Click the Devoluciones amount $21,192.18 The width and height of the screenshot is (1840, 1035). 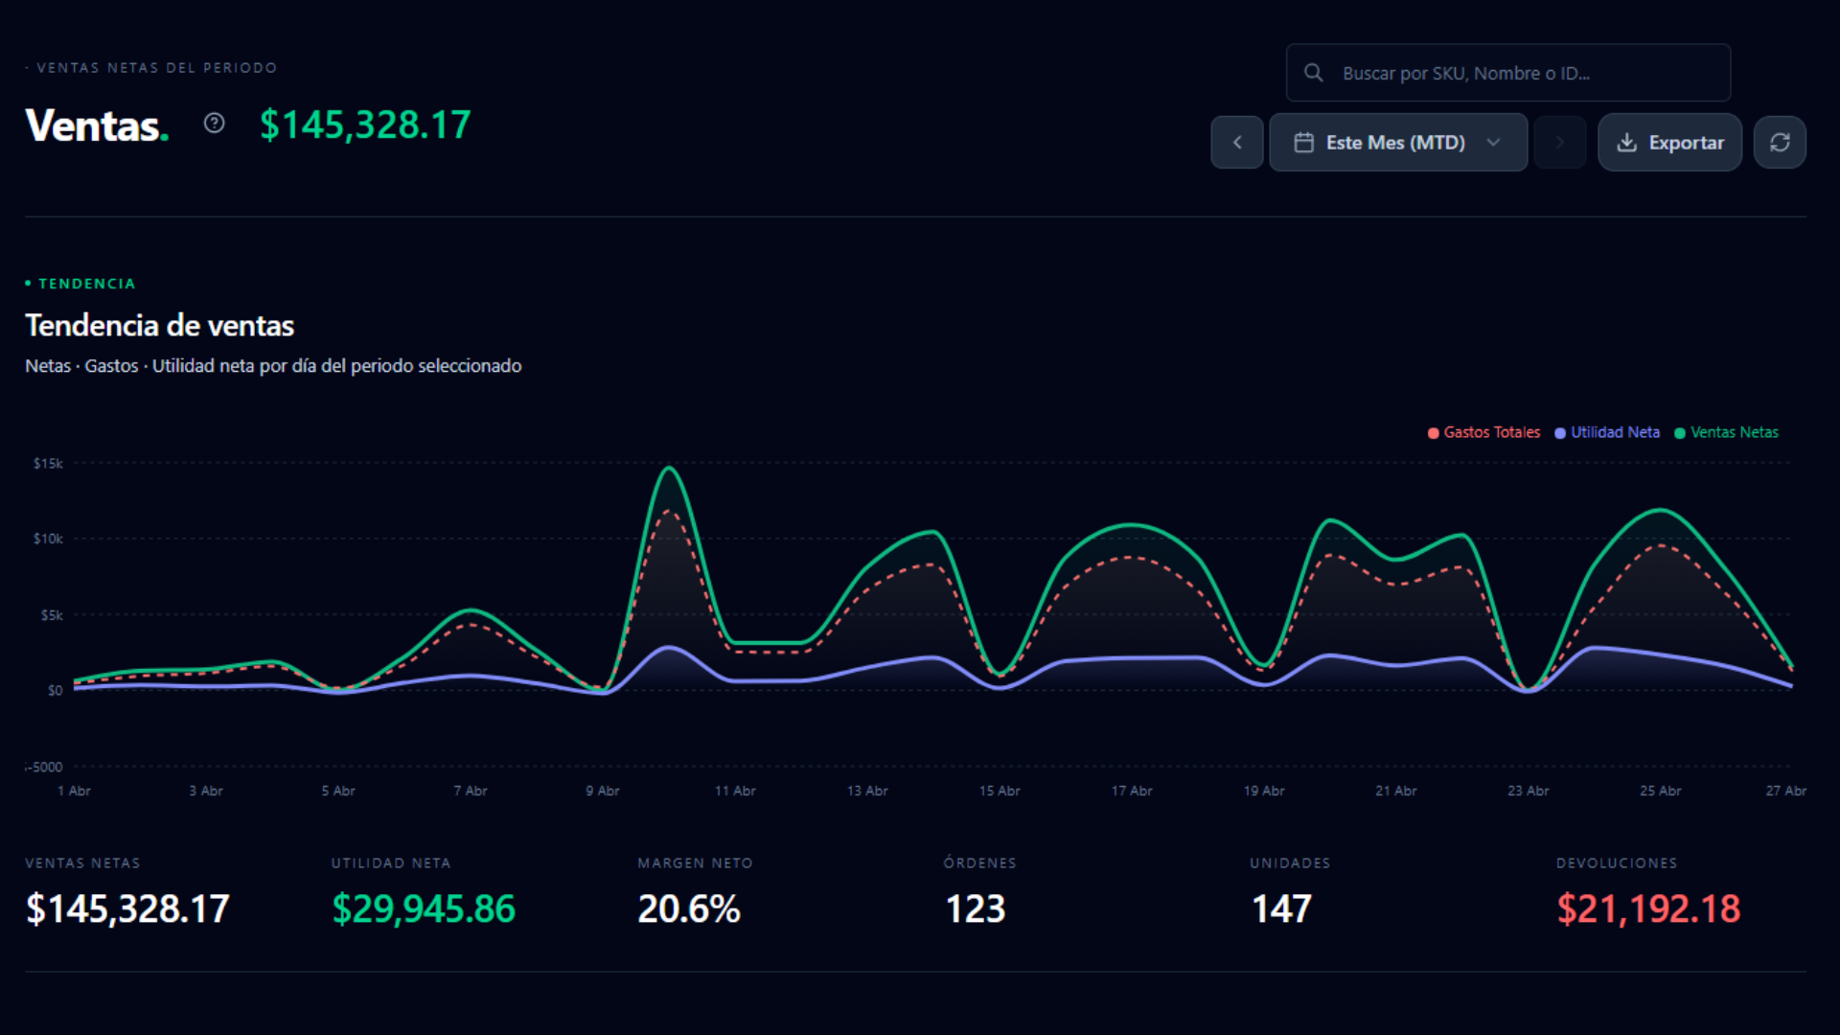(x=1647, y=908)
